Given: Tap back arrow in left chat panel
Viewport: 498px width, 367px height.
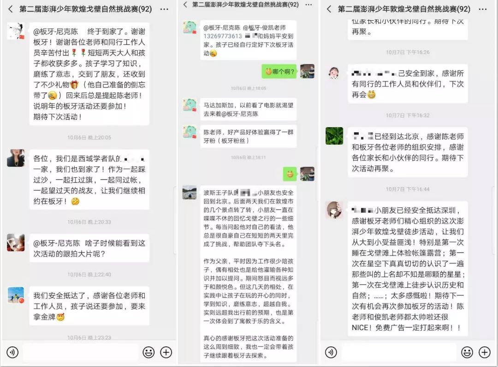Looking at the screenshot, I should [11, 9].
